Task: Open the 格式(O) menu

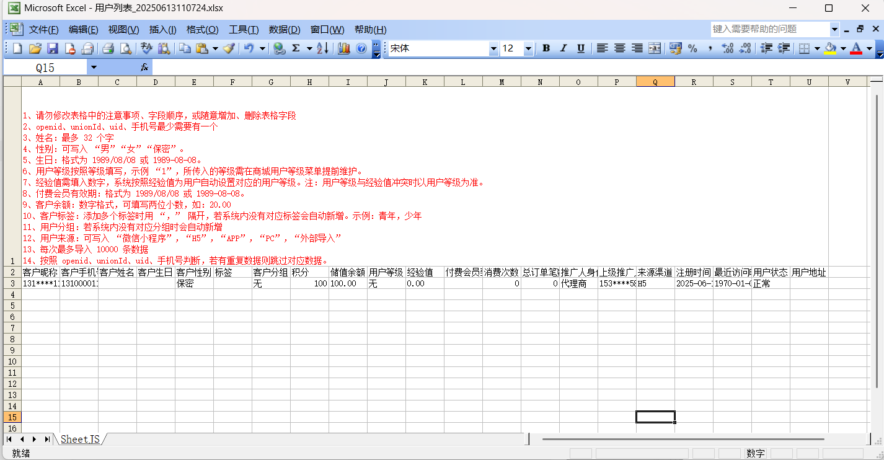Action: (x=202, y=29)
